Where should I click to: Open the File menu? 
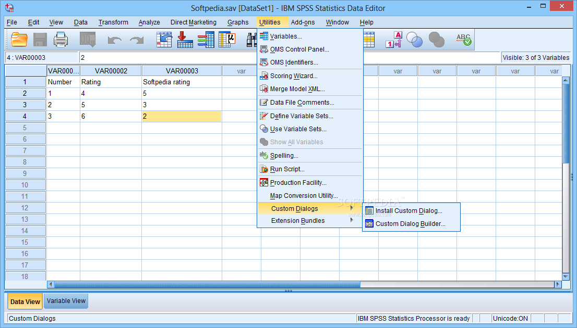point(12,22)
